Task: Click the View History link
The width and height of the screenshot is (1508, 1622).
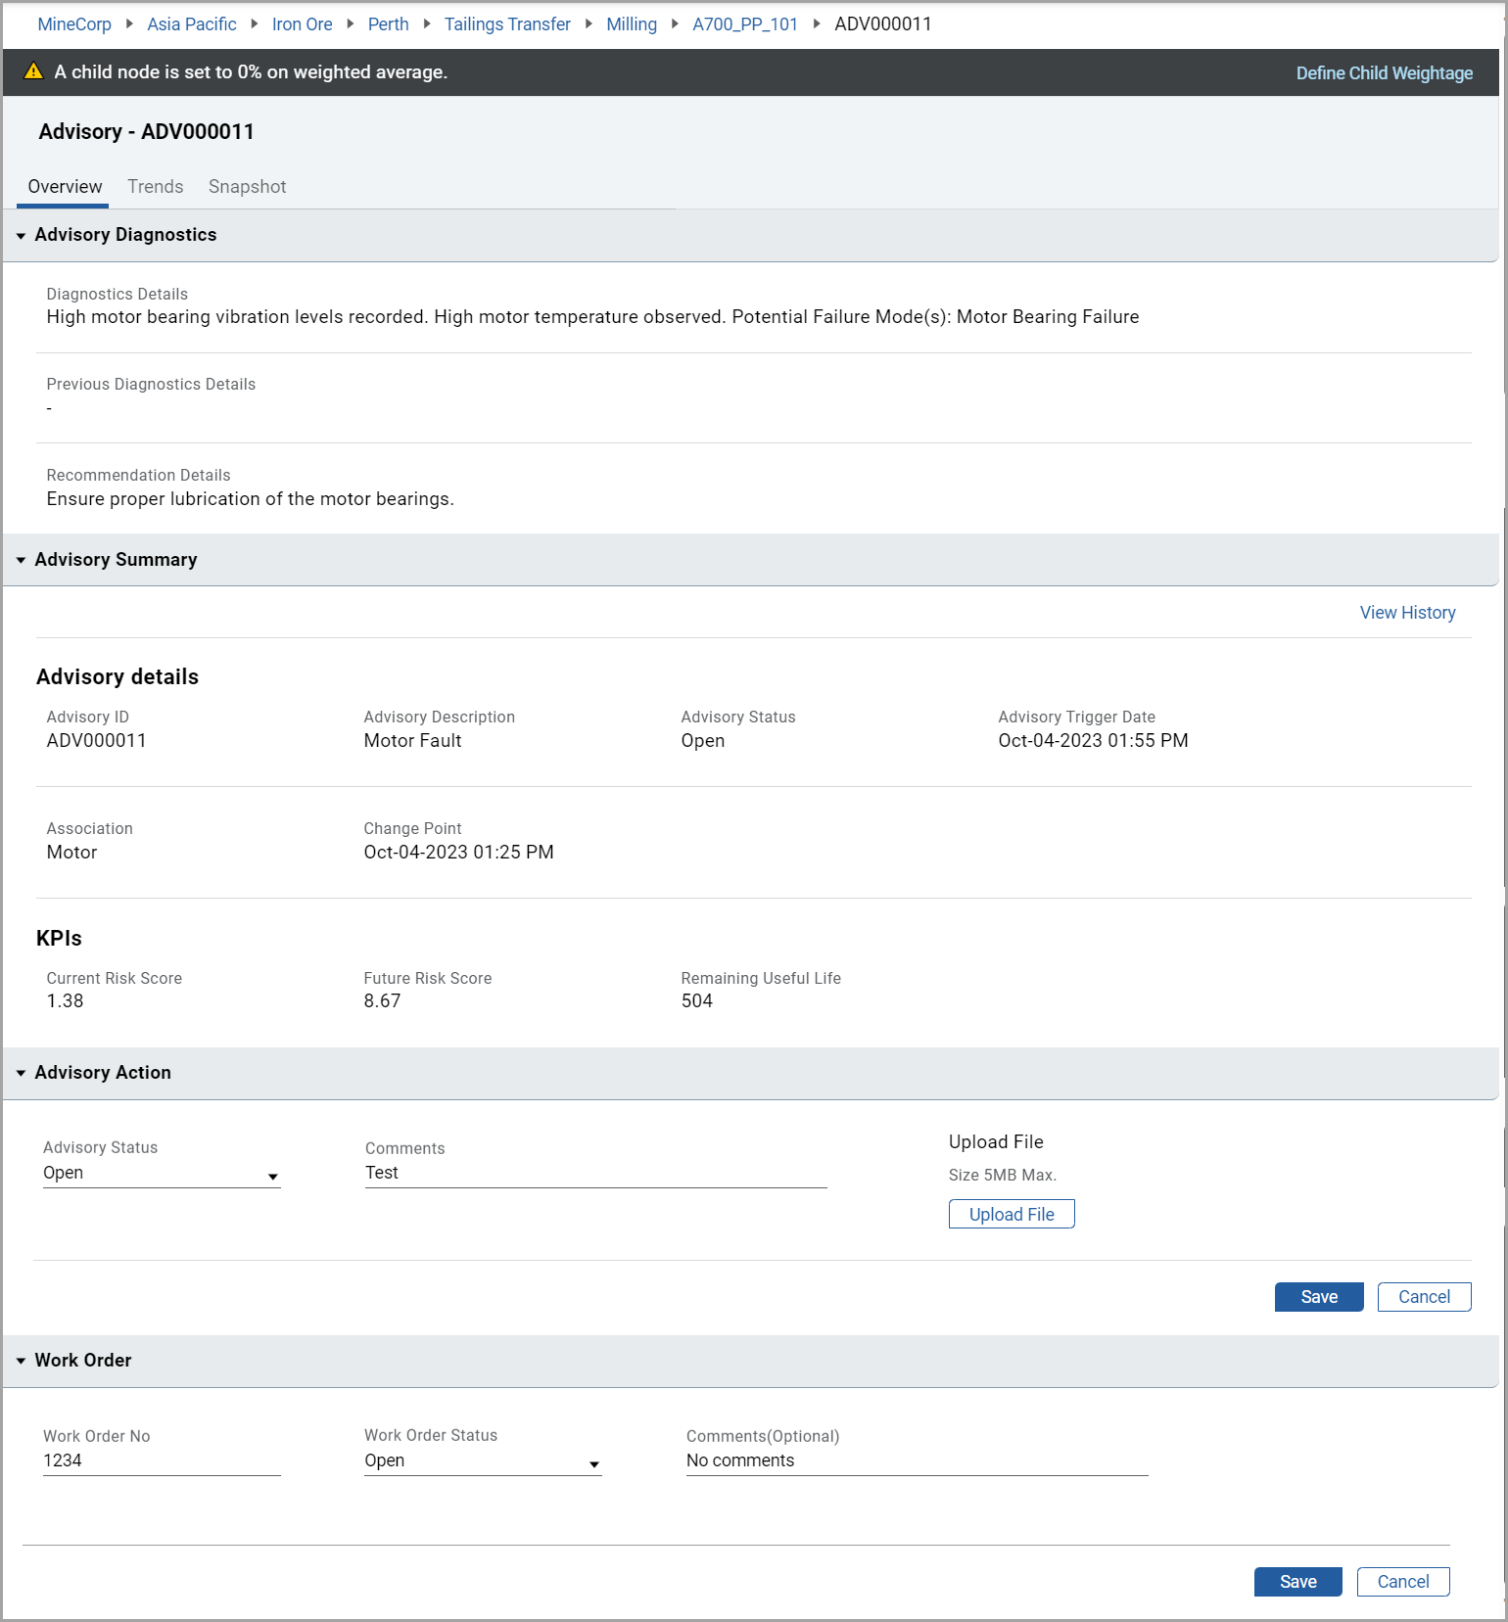Action: pos(1407,613)
